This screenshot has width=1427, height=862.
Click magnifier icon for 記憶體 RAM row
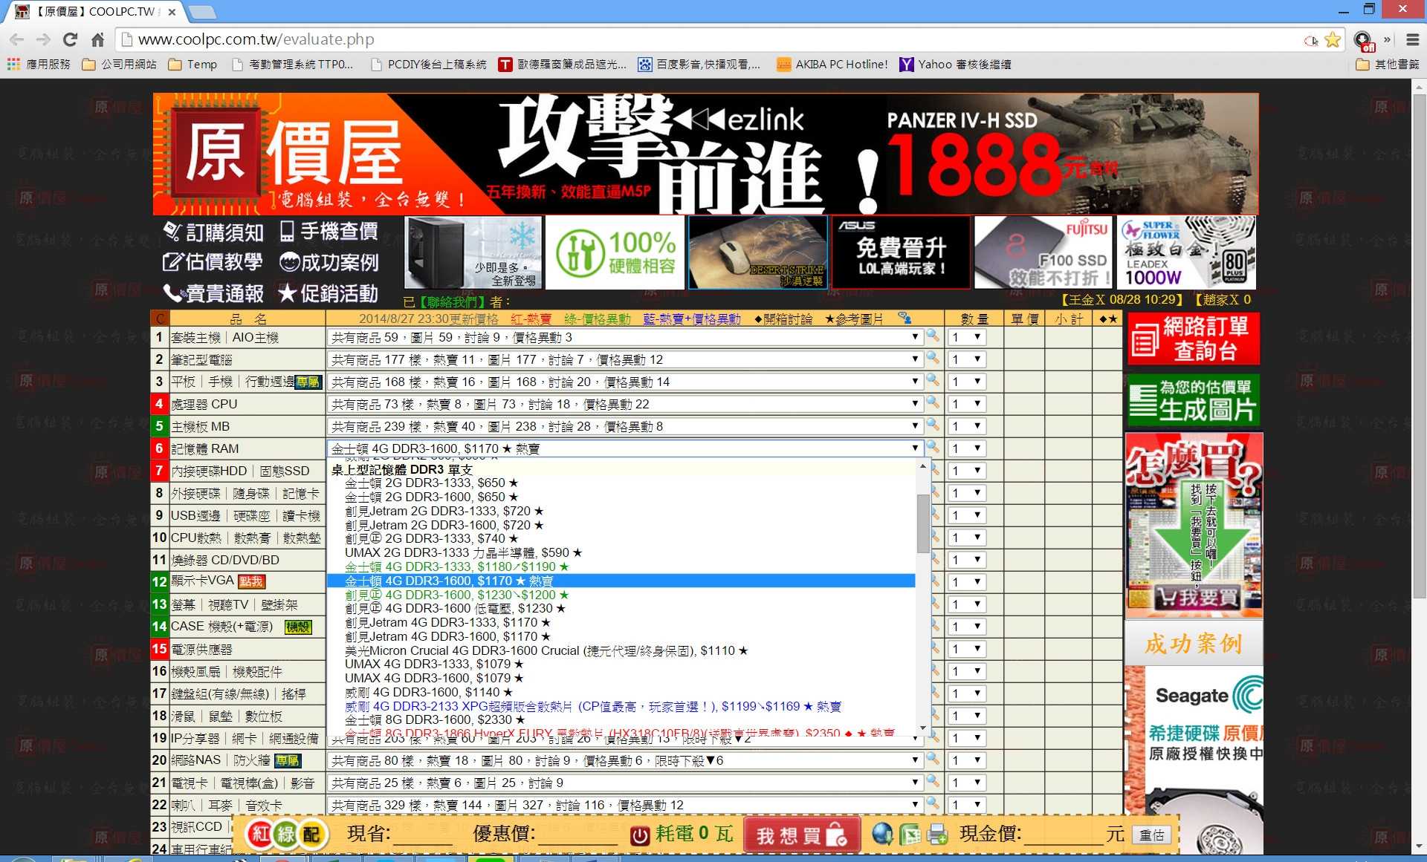coord(932,448)
